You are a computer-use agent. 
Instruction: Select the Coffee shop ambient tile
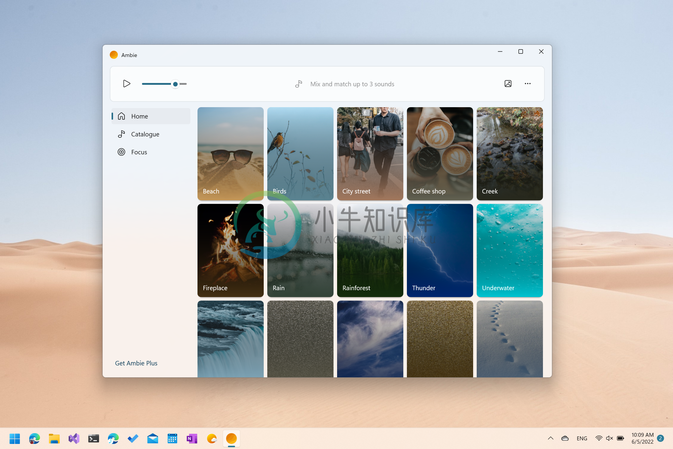[x=440, y=153]
